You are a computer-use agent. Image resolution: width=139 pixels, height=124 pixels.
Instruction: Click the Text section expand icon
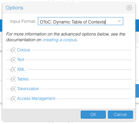point(13,60)
